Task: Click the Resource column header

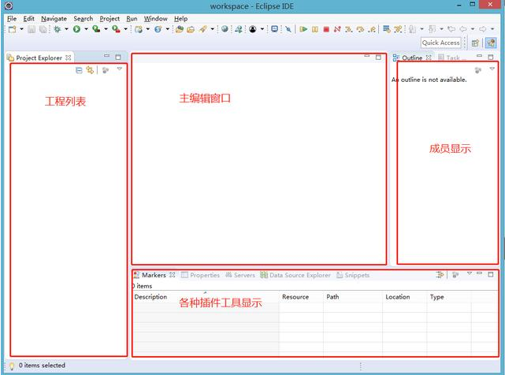Action: tap(295, 297)
